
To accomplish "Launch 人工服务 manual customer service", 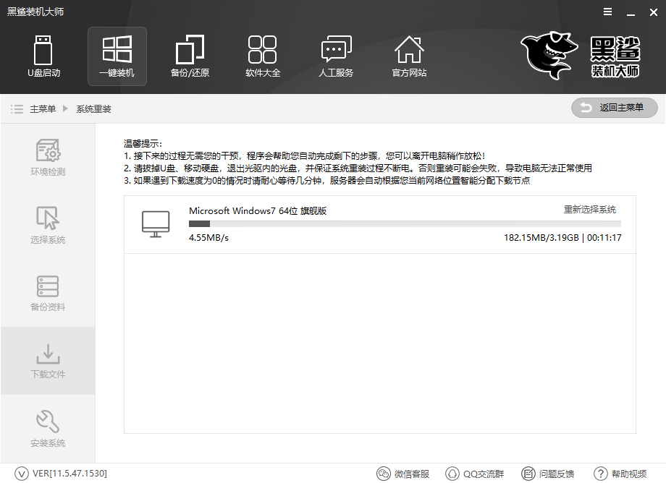I will [x=336, y=56].
